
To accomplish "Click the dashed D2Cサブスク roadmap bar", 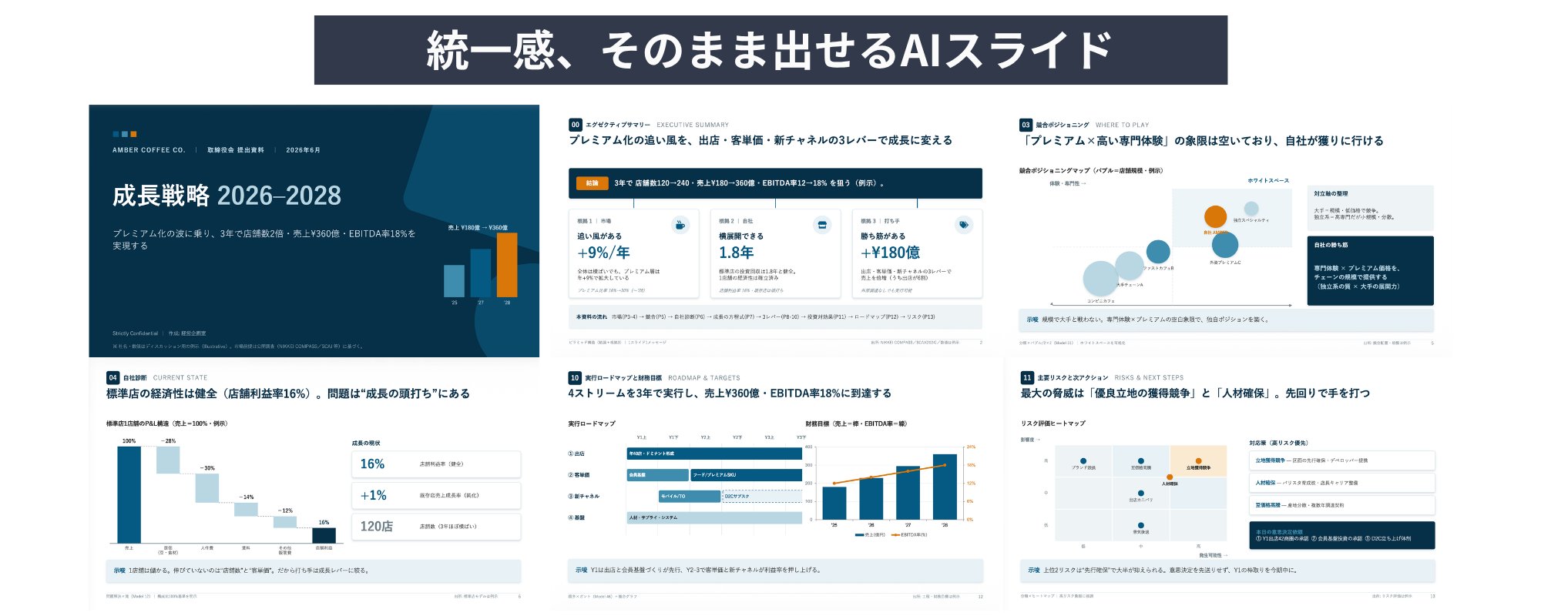I will point(762,497).
